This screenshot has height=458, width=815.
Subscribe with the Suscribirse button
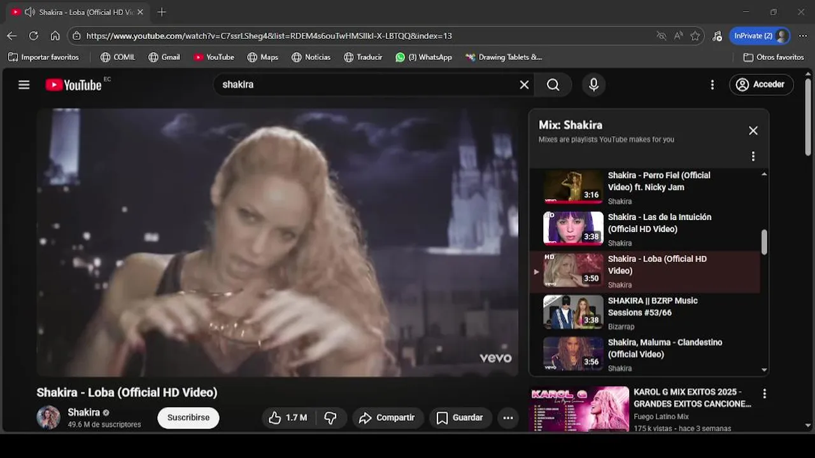(188, 418)
